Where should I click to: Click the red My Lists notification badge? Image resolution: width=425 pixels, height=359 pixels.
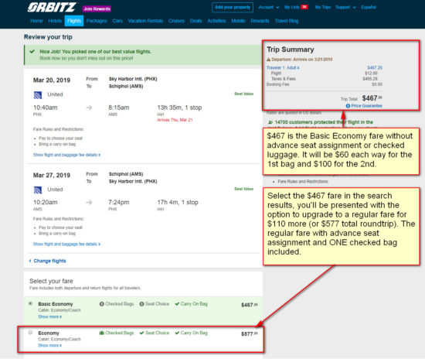click(304, 7)
